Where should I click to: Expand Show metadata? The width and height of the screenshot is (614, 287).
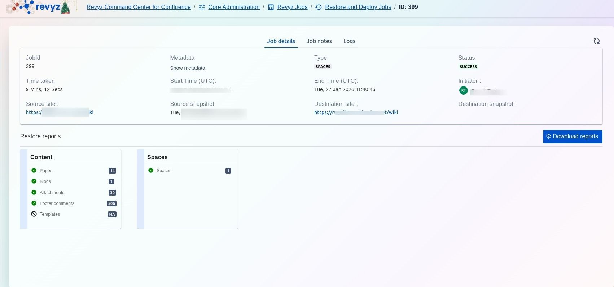187,68
